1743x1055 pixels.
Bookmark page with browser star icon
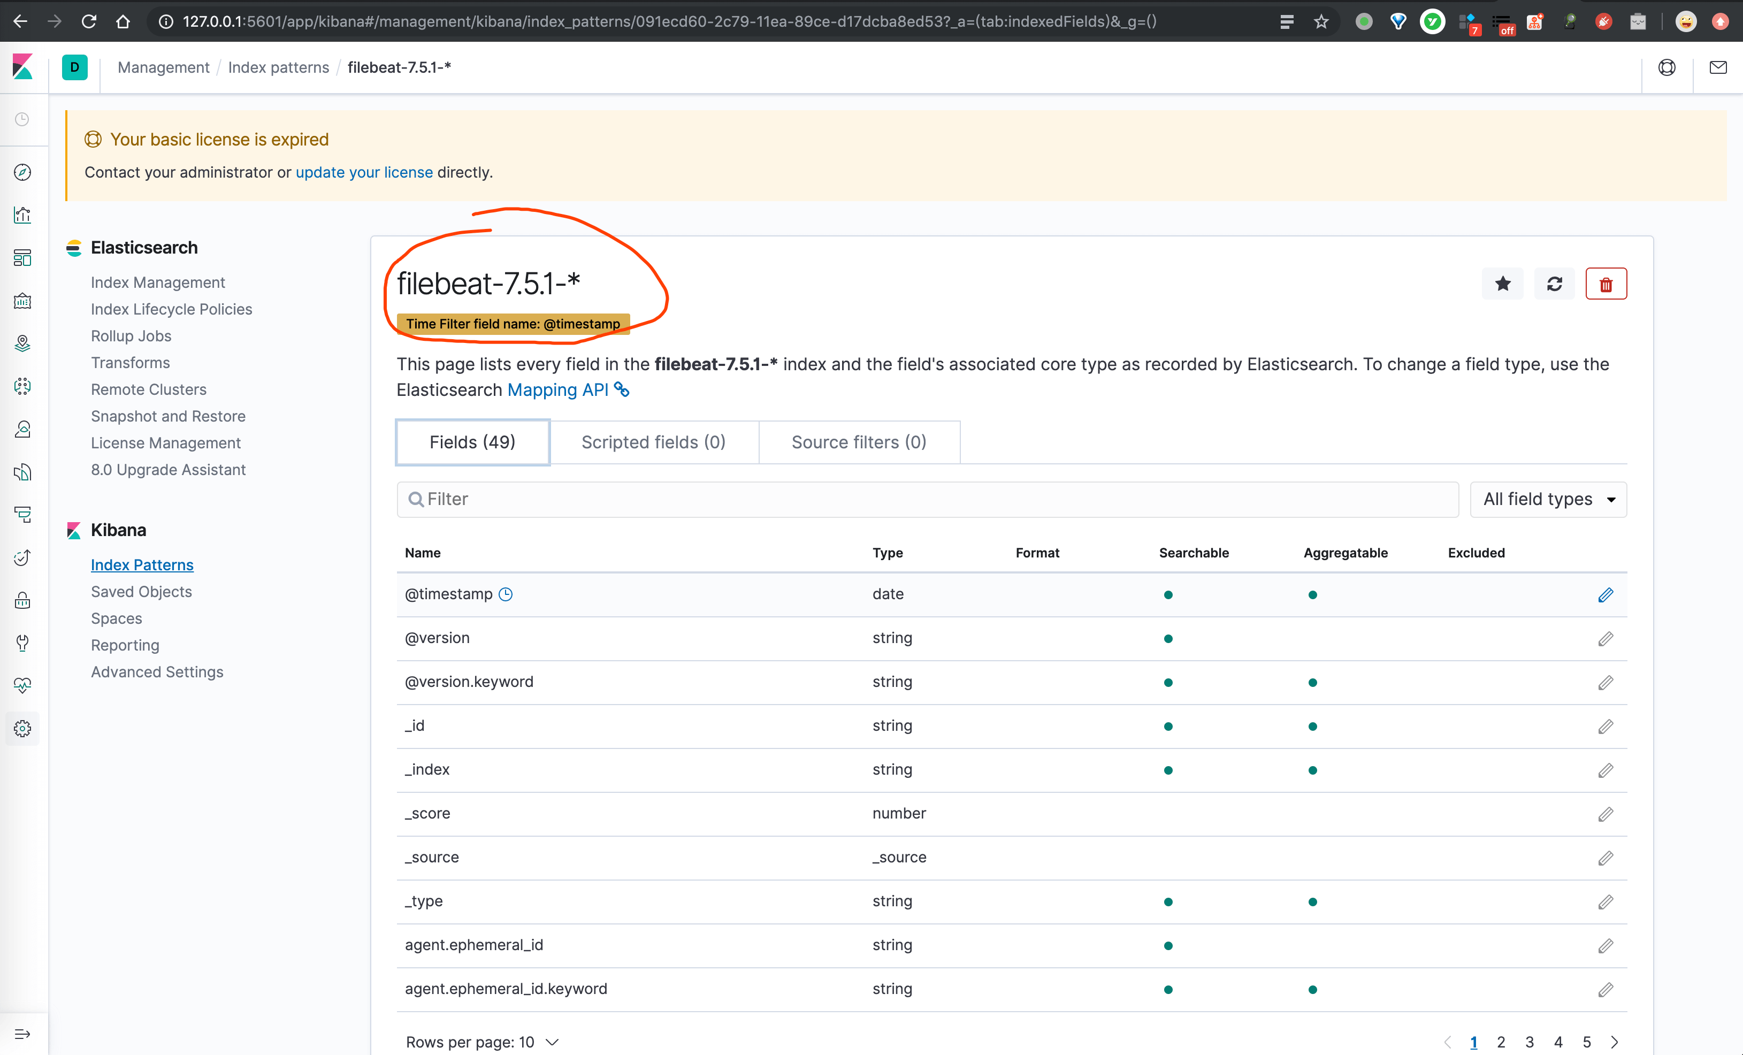click(1321, 21)
